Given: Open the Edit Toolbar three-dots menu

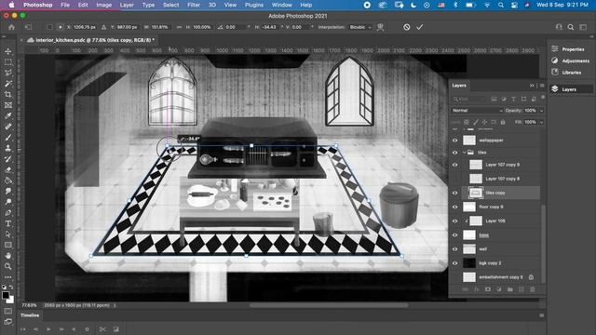Looking at the screenshot, I should (x=8, y=277).
